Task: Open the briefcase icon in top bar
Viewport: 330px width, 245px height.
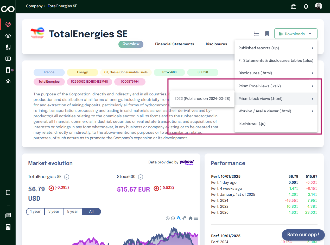Action: pos(294,7)
